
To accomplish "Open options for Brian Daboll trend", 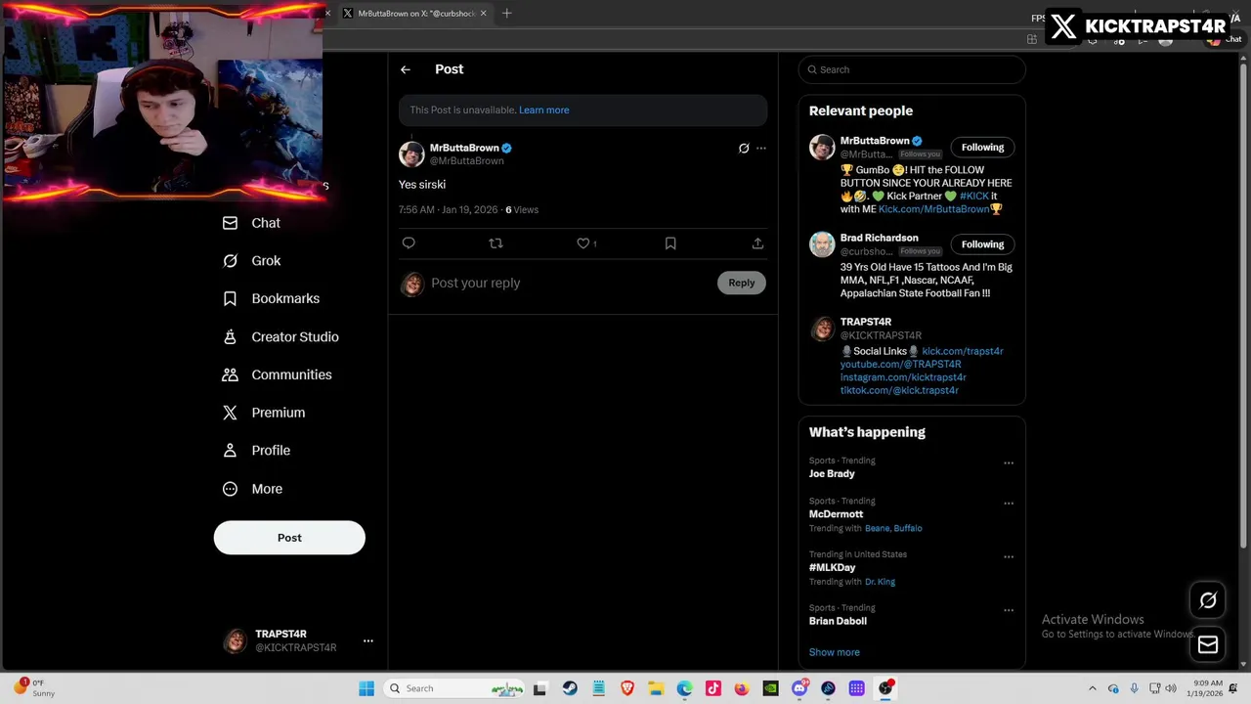I will point(1009,610).
